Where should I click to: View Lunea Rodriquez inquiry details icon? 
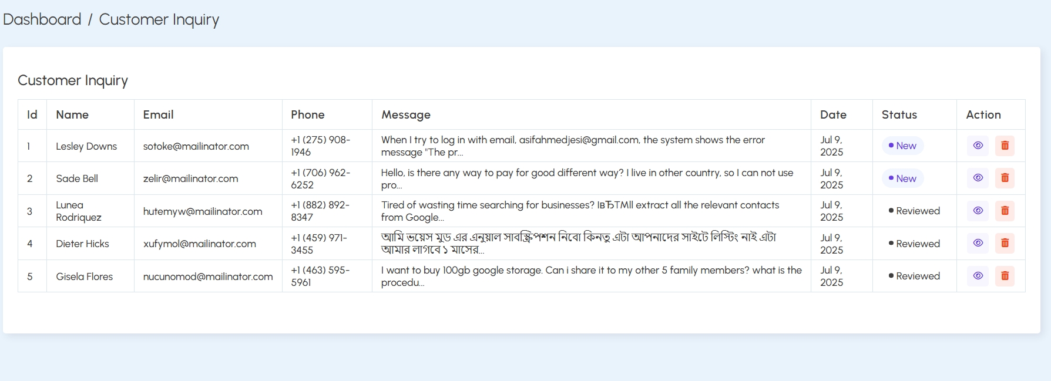pyautogui.click(x=978, y=211)
